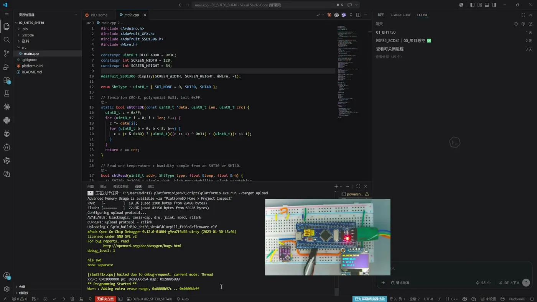Viewport: 537px width, 302px height.
Task: Open the Search view in the activity bar
Action: click(7, 40)
